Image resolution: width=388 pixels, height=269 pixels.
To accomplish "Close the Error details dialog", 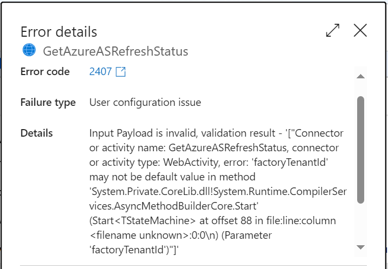I will click(360, 30).
